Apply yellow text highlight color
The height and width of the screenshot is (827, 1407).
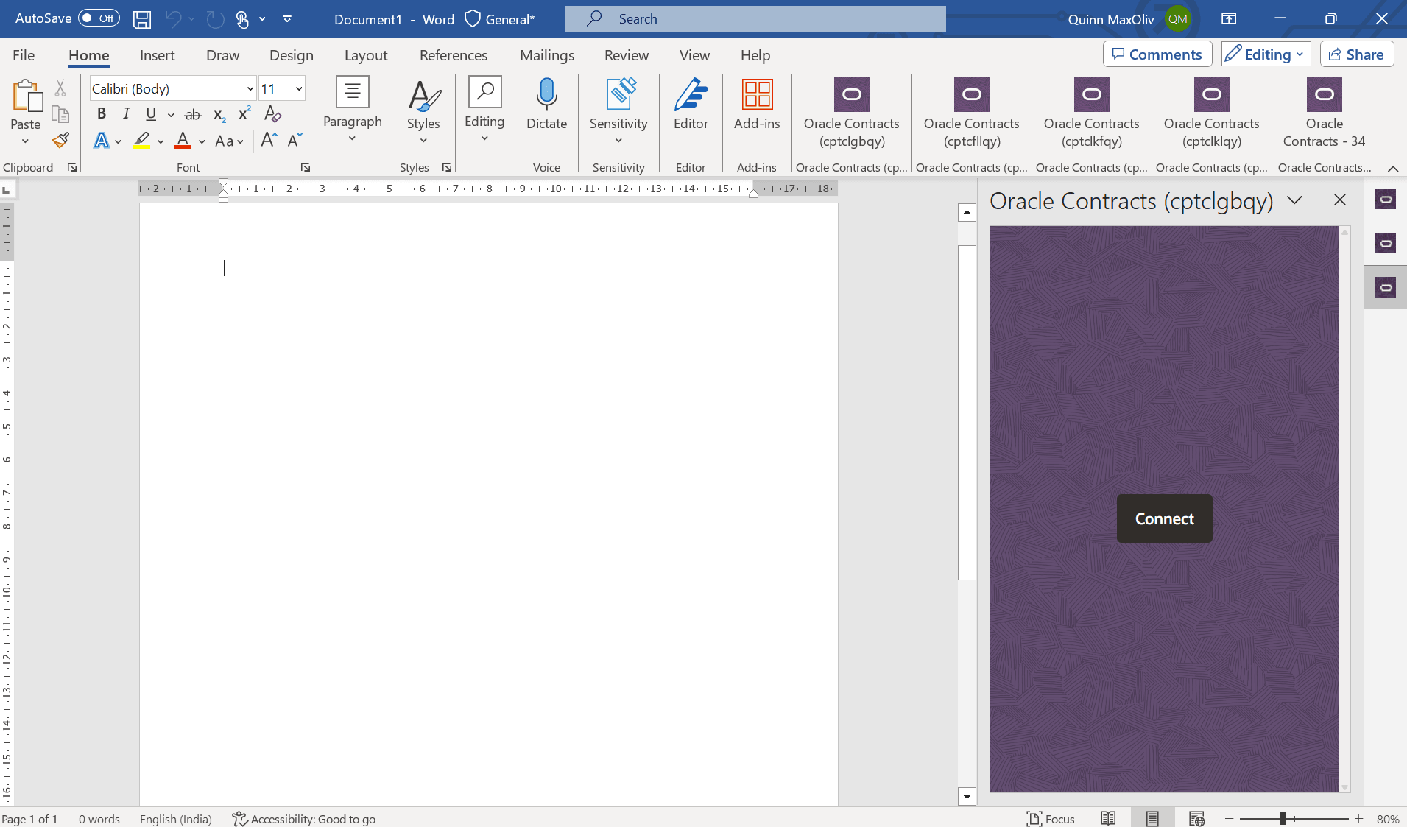point(141,141)
